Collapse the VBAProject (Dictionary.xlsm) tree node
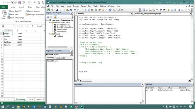Screen dimensions: 195x109 pos(47,20)
